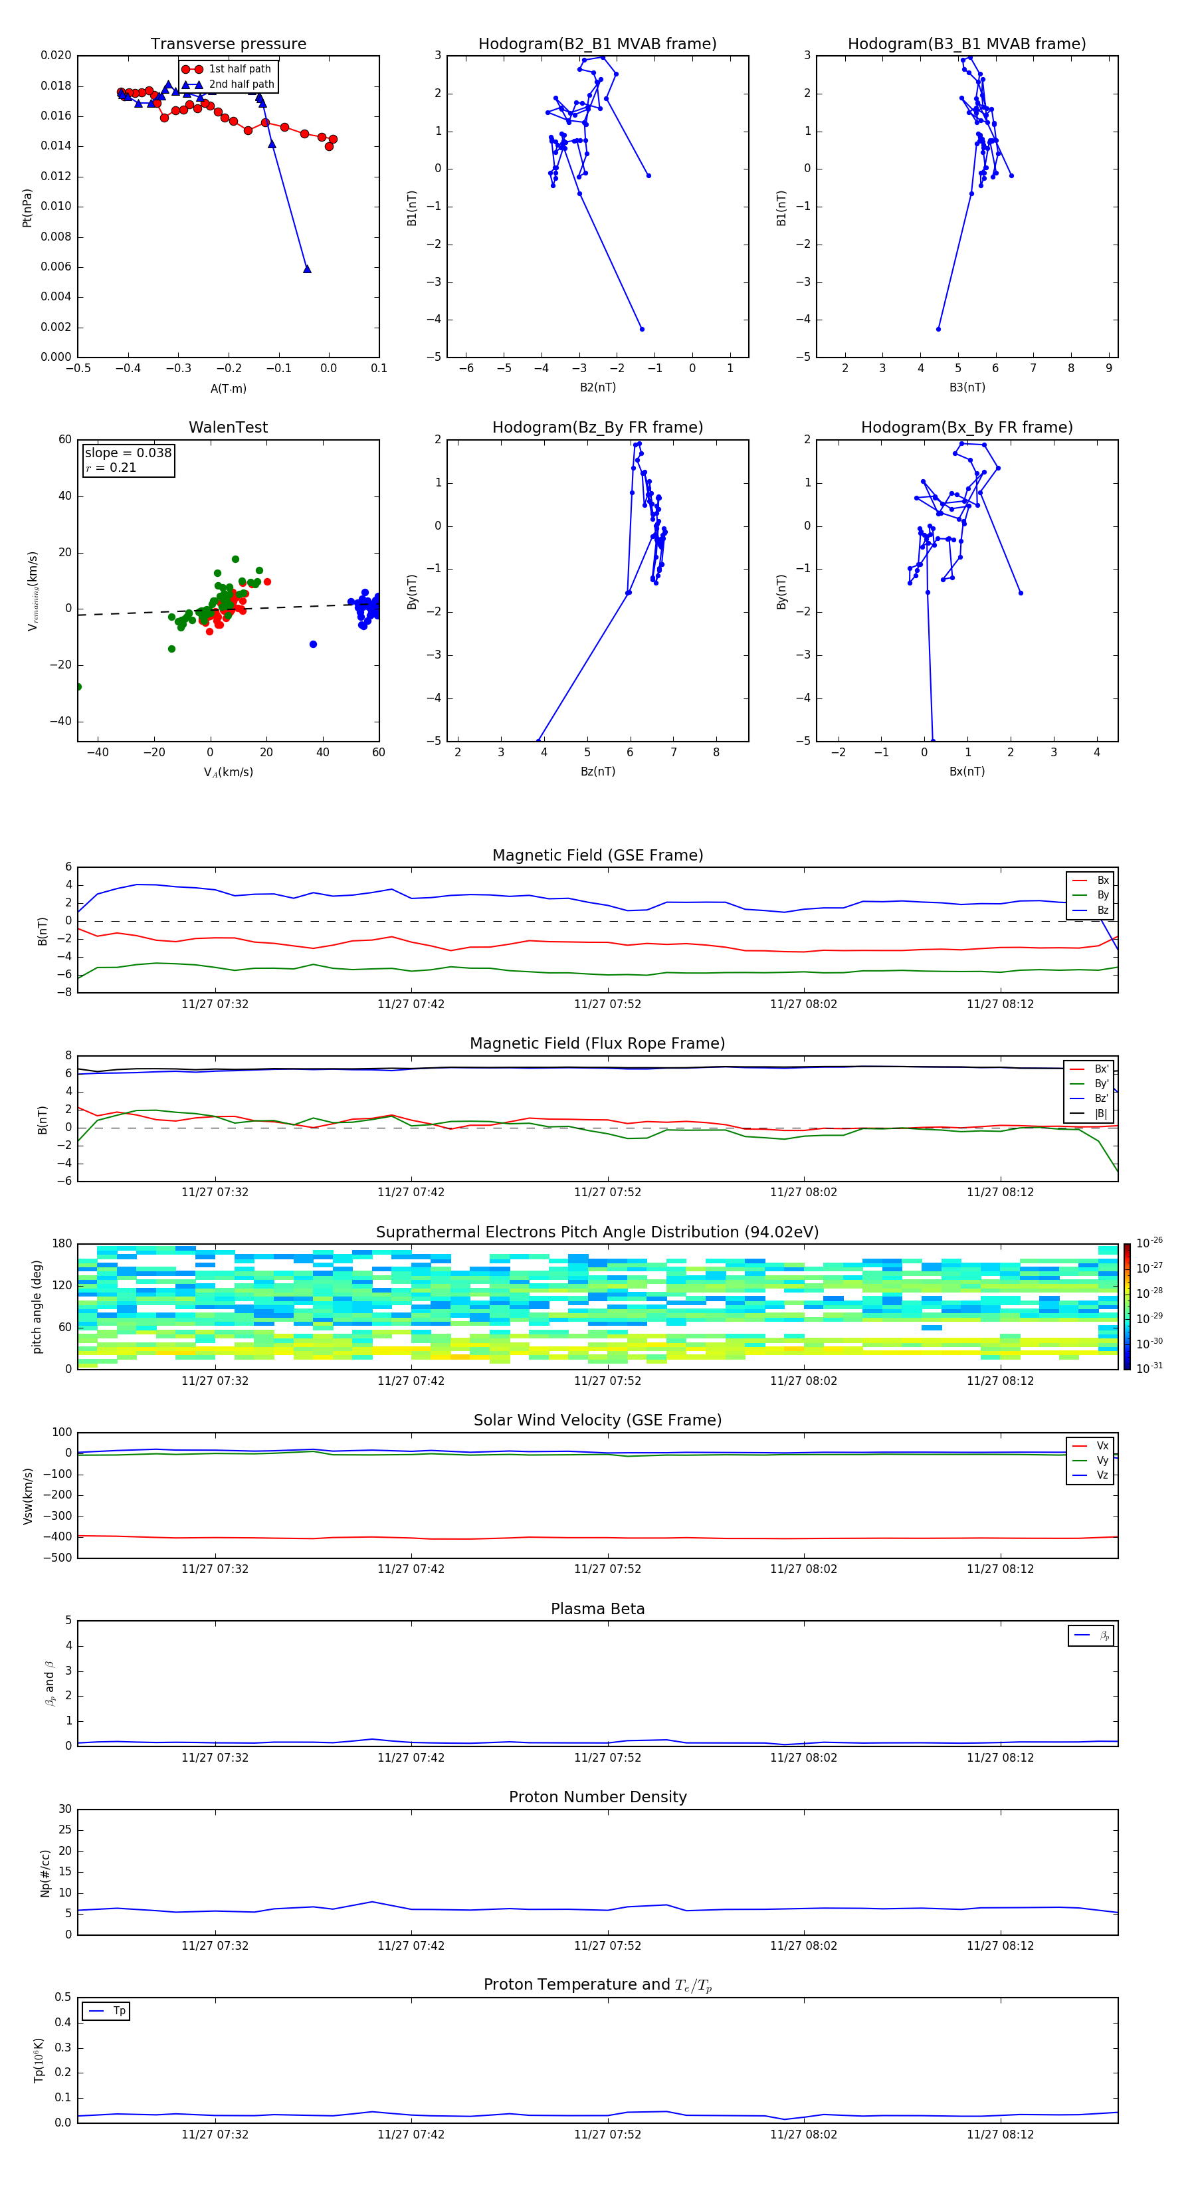Select the "2nd half path" legend entry
1196x2193 pixels.
click(x=228, y=84)
